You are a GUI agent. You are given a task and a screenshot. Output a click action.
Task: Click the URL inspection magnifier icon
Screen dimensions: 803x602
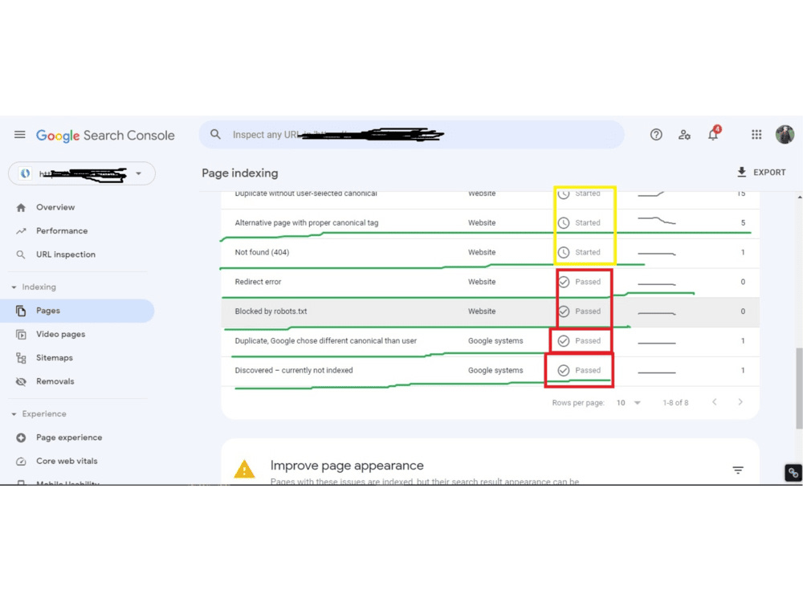coord(21,254)
